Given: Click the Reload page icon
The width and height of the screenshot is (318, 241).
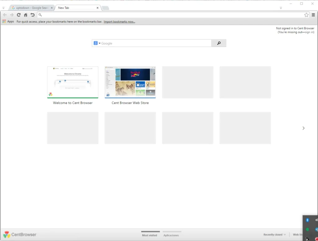Looking at the screenshot, I should (x=19, y=15).
